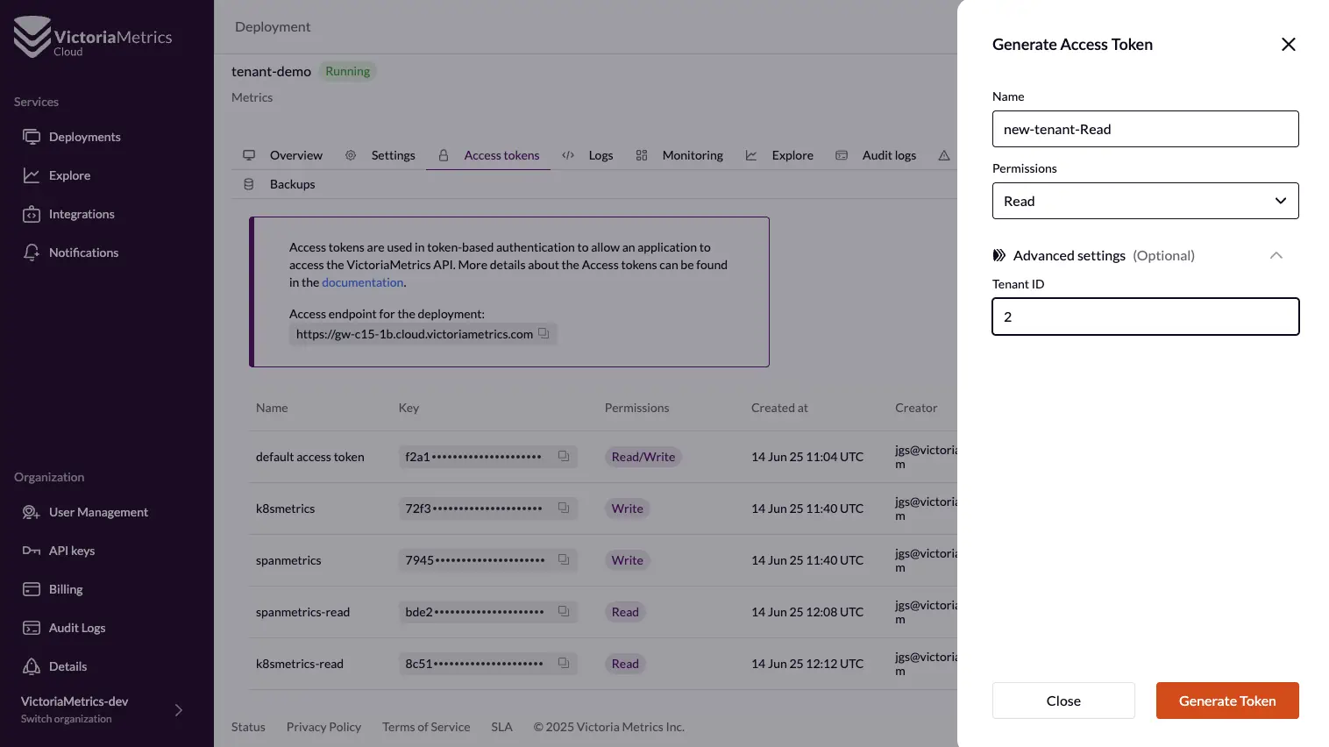Viewport: 1329px width, 747px height.
Task: Copy the k8smetrics token key
Action: point(564,508)
